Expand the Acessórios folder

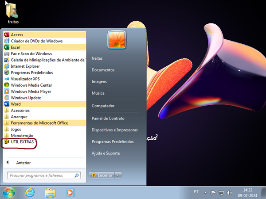(45, 110)
